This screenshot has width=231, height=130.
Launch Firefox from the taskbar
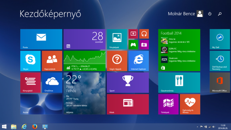click(x=35, y=127)
